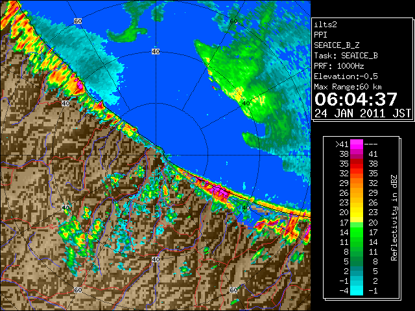Select the '24 JAN 2011 JST' date

point(362,113)
